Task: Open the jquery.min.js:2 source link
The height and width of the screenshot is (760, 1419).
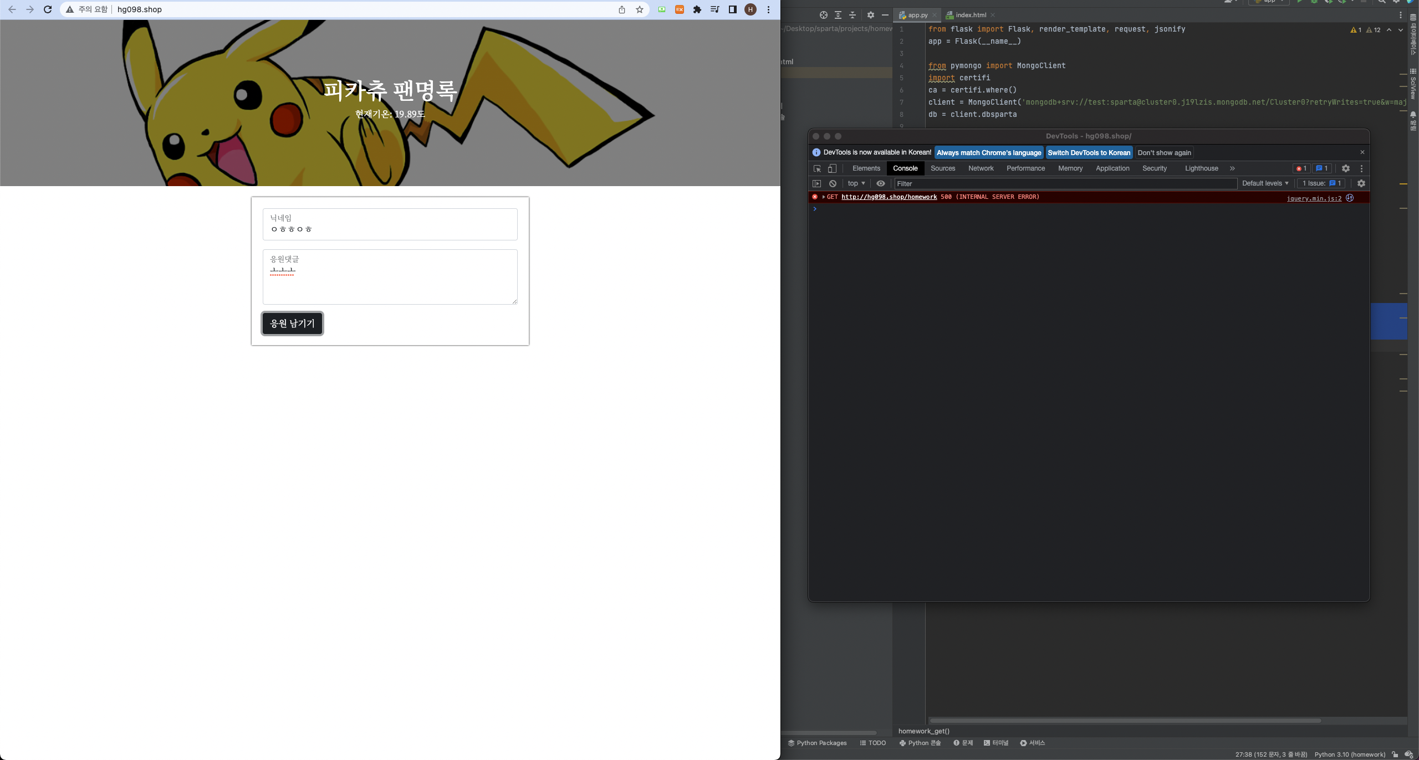Action: (x=1314, y=198)
